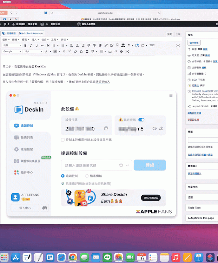Click the 儲存草稿 button

click(194, 42)
